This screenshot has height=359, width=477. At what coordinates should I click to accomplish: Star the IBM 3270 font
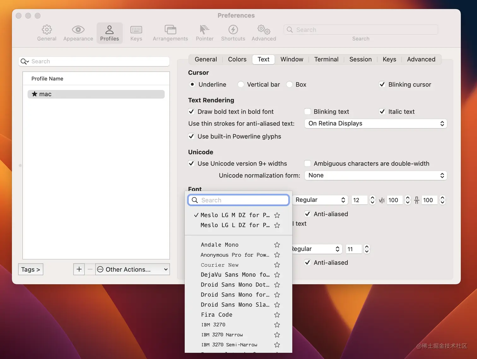click(277, 325)
